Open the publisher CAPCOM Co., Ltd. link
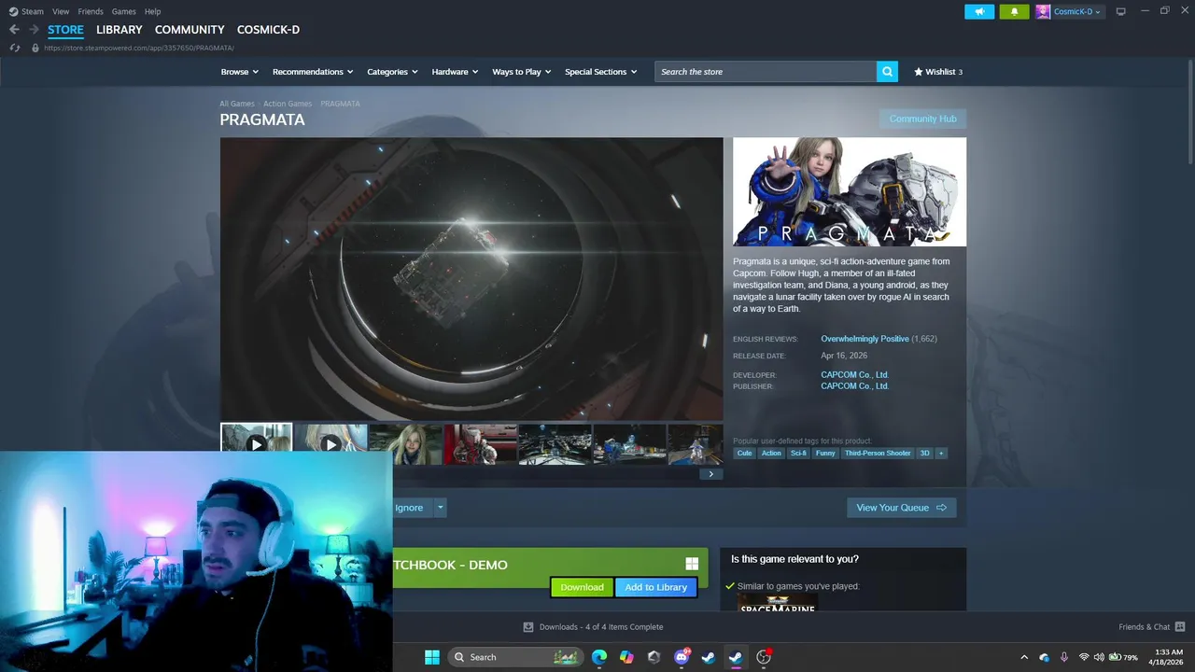The image size is (1195, 672). tap(854, 386)
